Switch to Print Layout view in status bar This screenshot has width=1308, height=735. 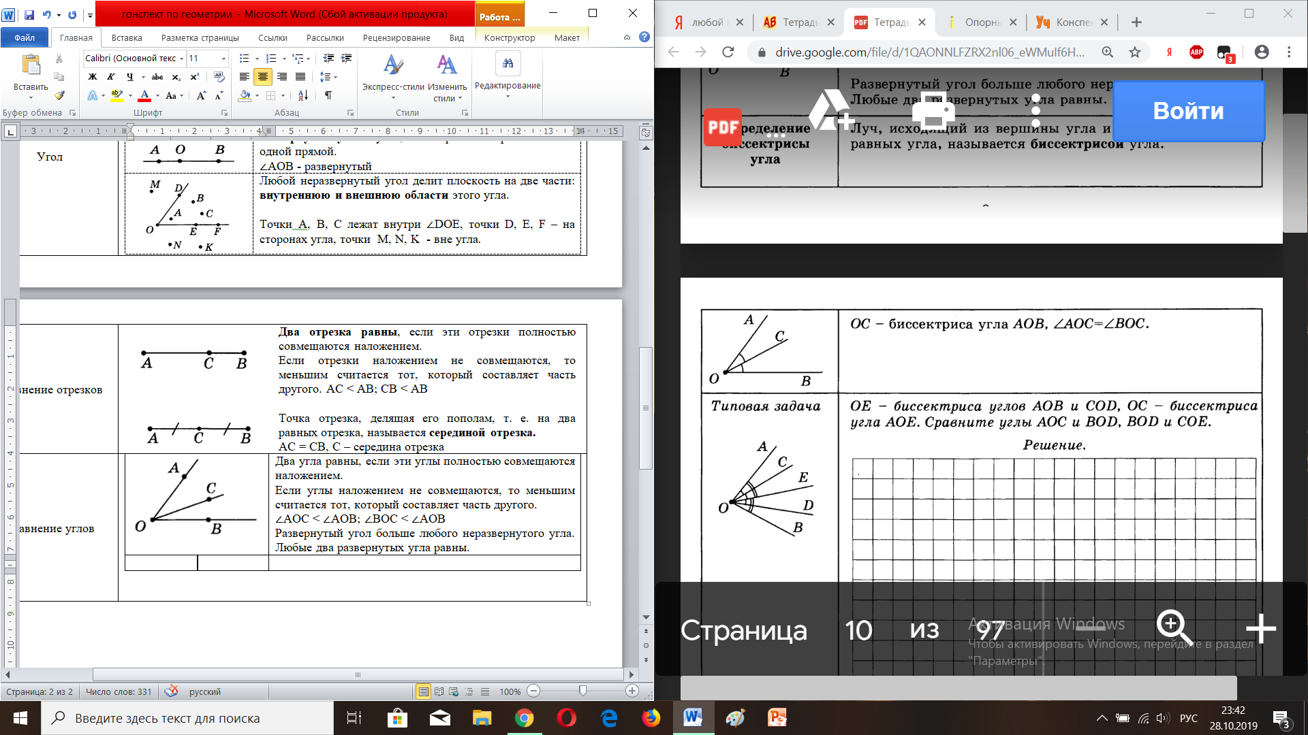(424, 691)
